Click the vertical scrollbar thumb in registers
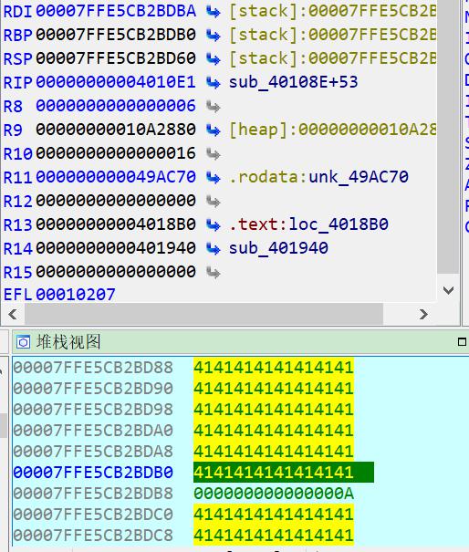Viewport: 469px width, 552px height. 448,136
